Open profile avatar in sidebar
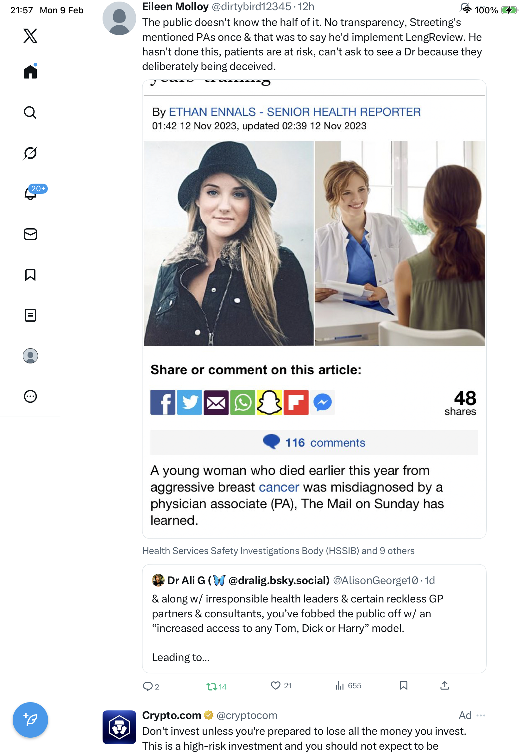 [x=30, y=356]
